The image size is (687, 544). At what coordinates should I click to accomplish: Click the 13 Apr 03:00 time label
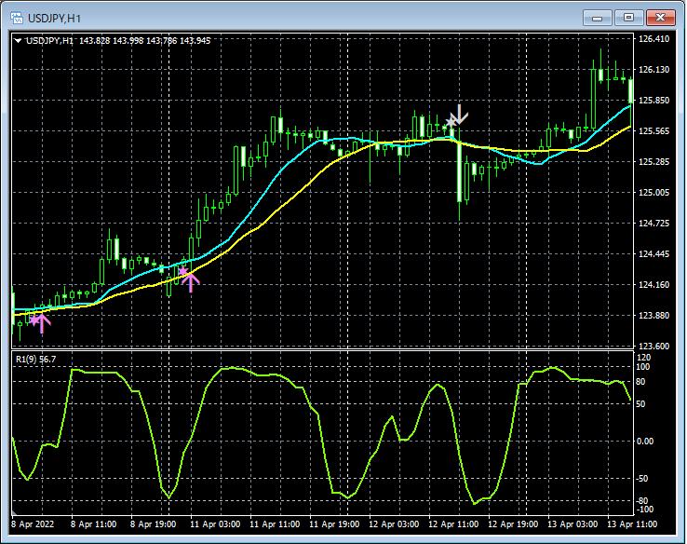pyautogui.click(x=572, y=524)
